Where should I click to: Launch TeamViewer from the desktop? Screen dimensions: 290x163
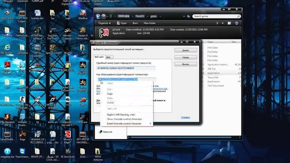point(22,153)
